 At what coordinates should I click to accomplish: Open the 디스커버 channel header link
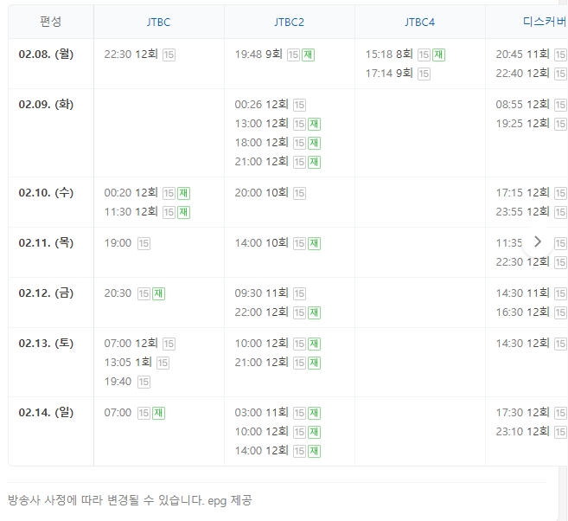pyautogui.click(x=545, y=22)
